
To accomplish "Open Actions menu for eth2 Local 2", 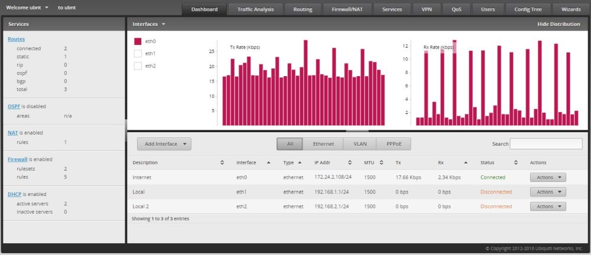I will point(548,207).
